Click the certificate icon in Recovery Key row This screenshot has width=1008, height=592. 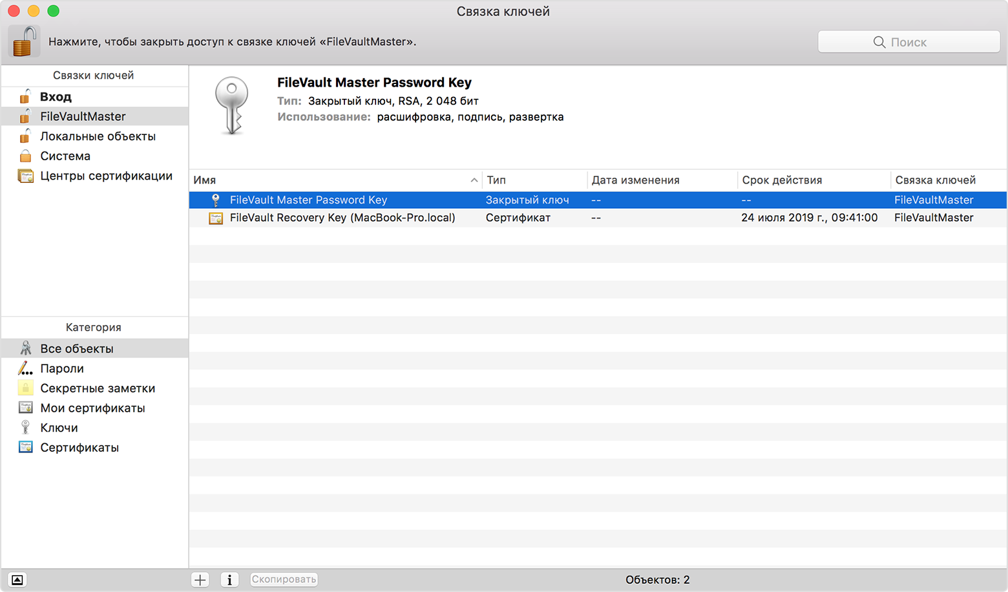coord(216,218)
